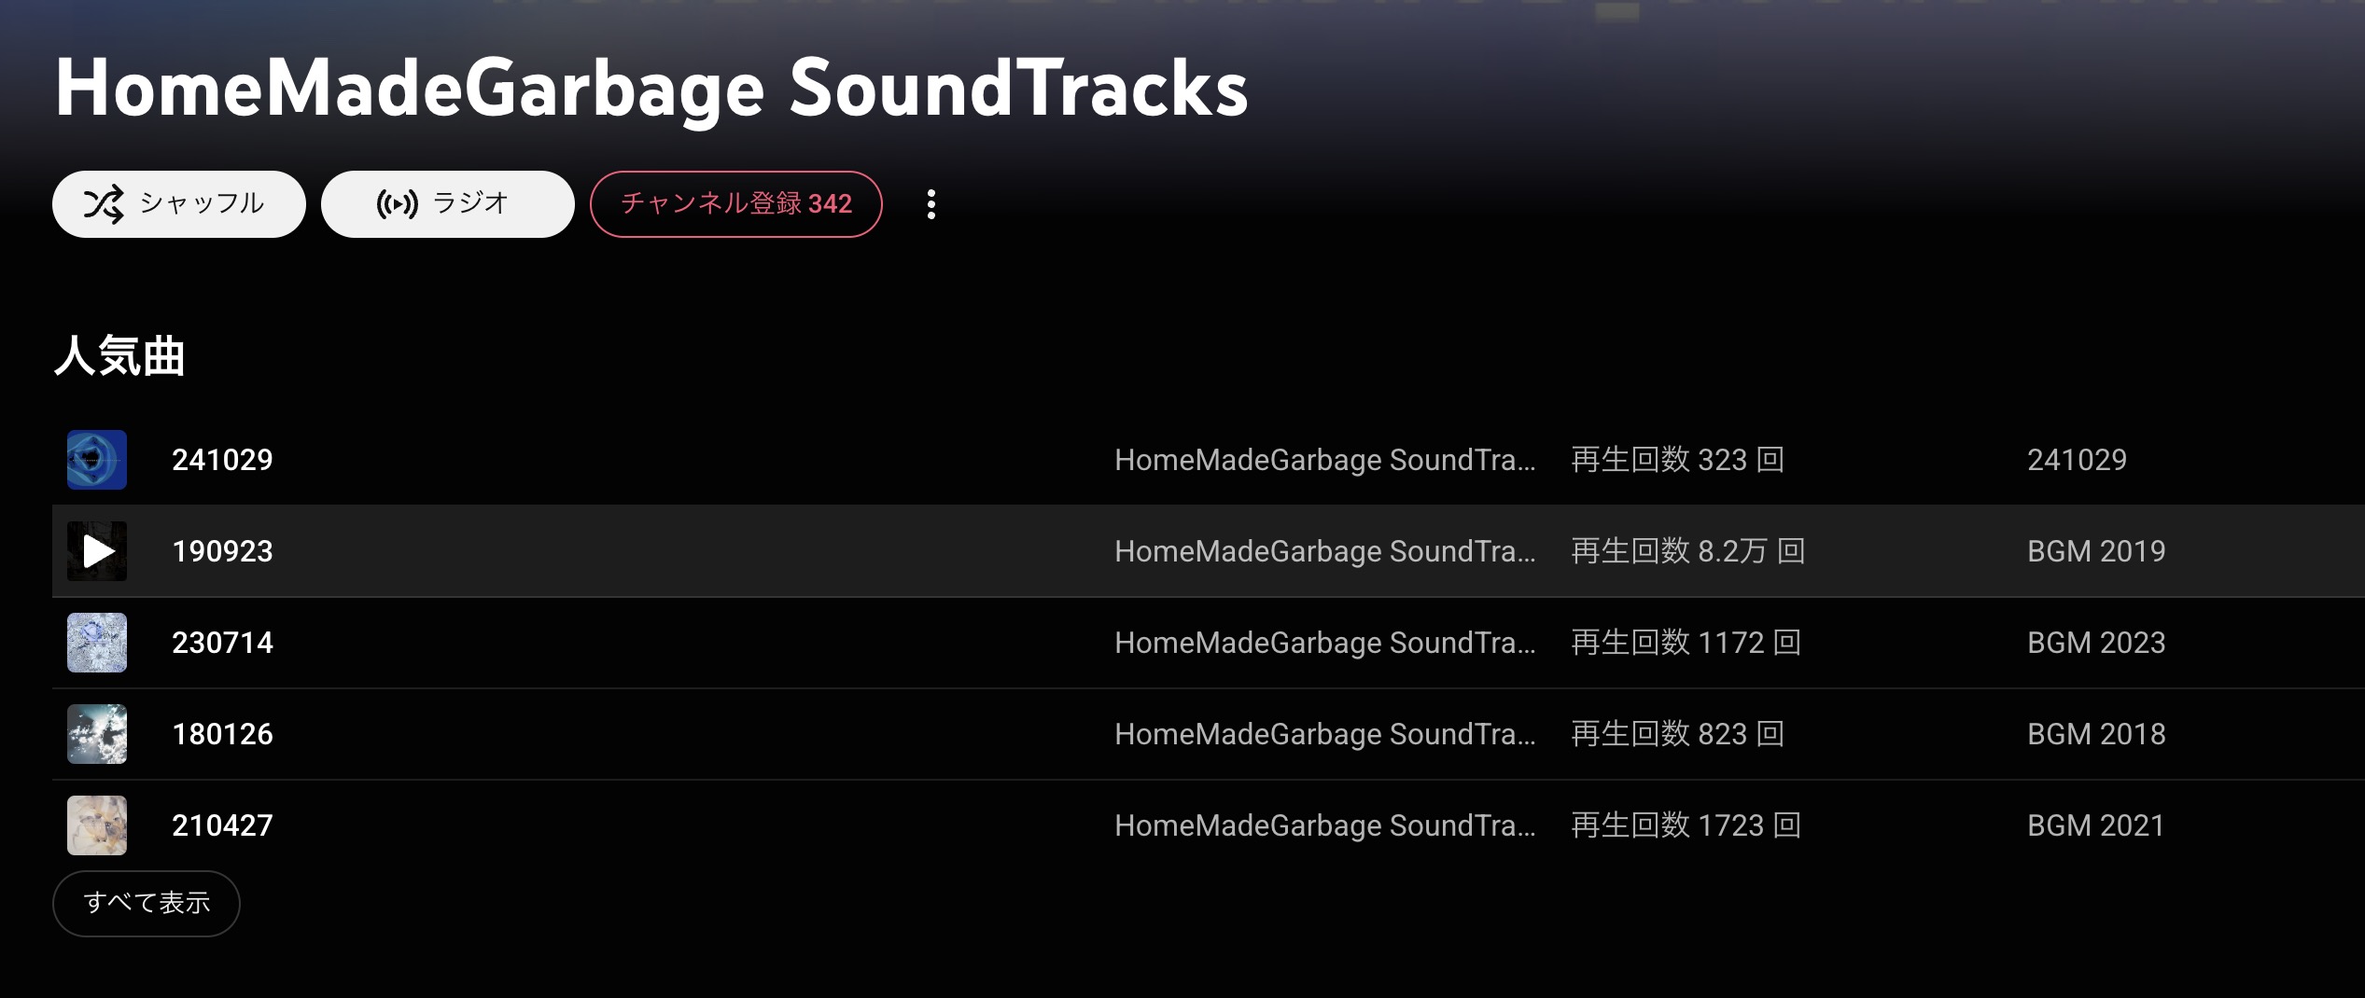Open the BGM 2019 album link
This screenshot has width=2365, height=998.
(x=2095, y=551)
